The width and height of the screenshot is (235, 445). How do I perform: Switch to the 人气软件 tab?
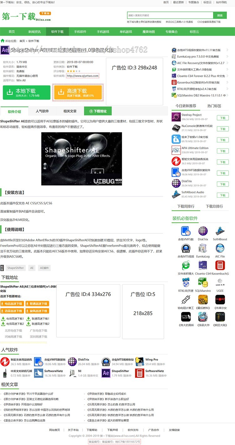42,111
